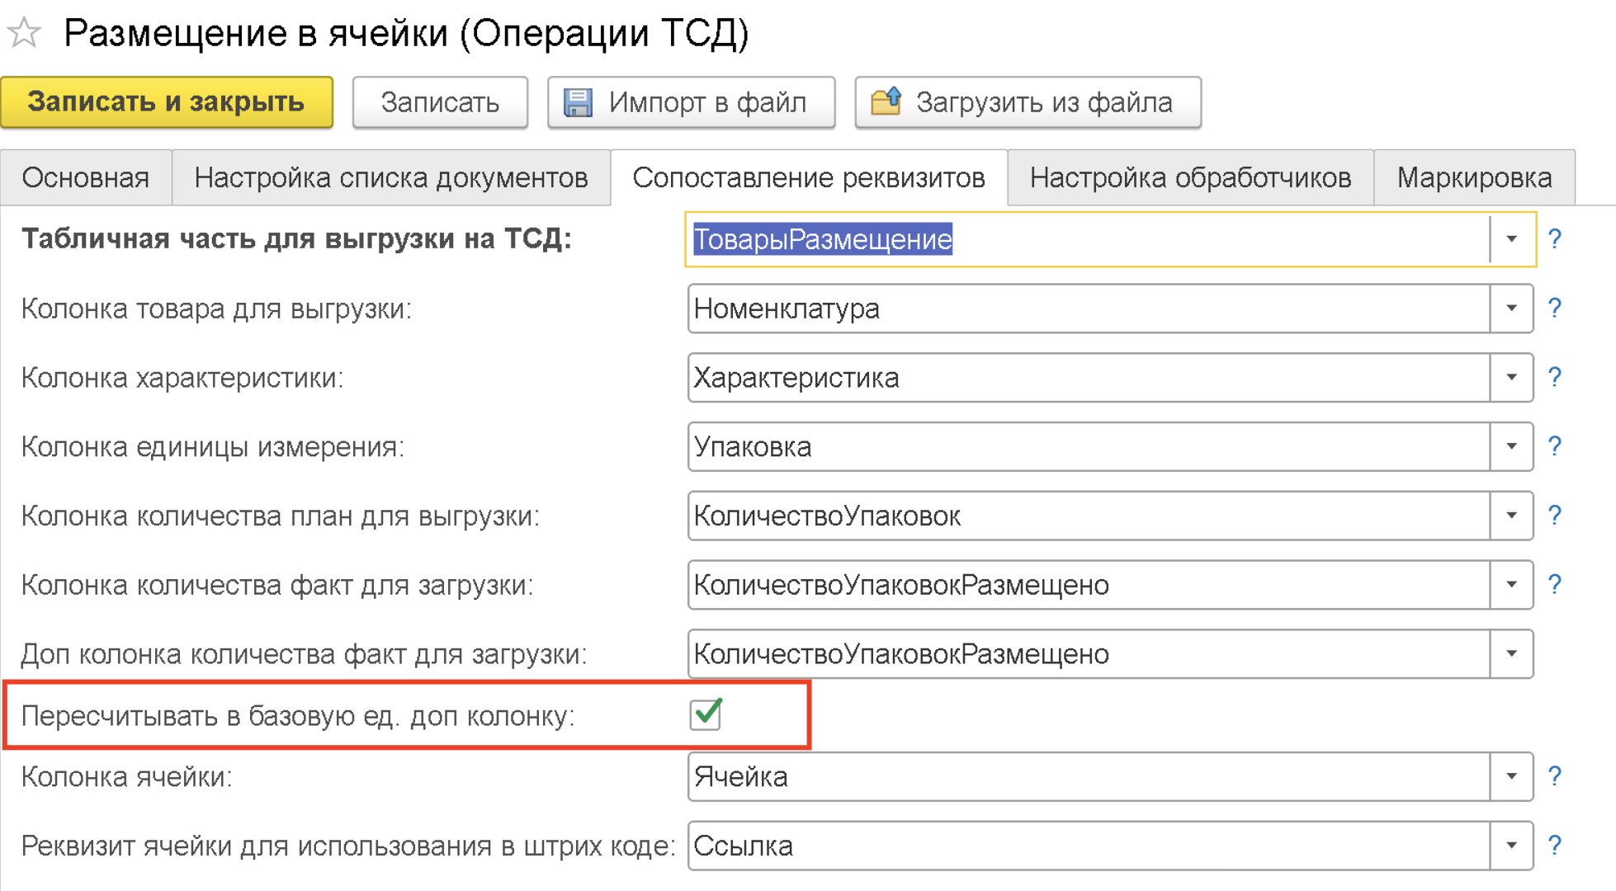This screenshot has width=1616, height=891.
Task: Expand the 'Табличная часть для выгрузки на ТСД' dropdown
Action: (x=1512, y=239)
